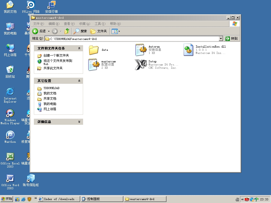Image resolution: width=271 pixels, height=203 pixels.
Task: Open the 文件(F) menu
Action: pos(39,24)
